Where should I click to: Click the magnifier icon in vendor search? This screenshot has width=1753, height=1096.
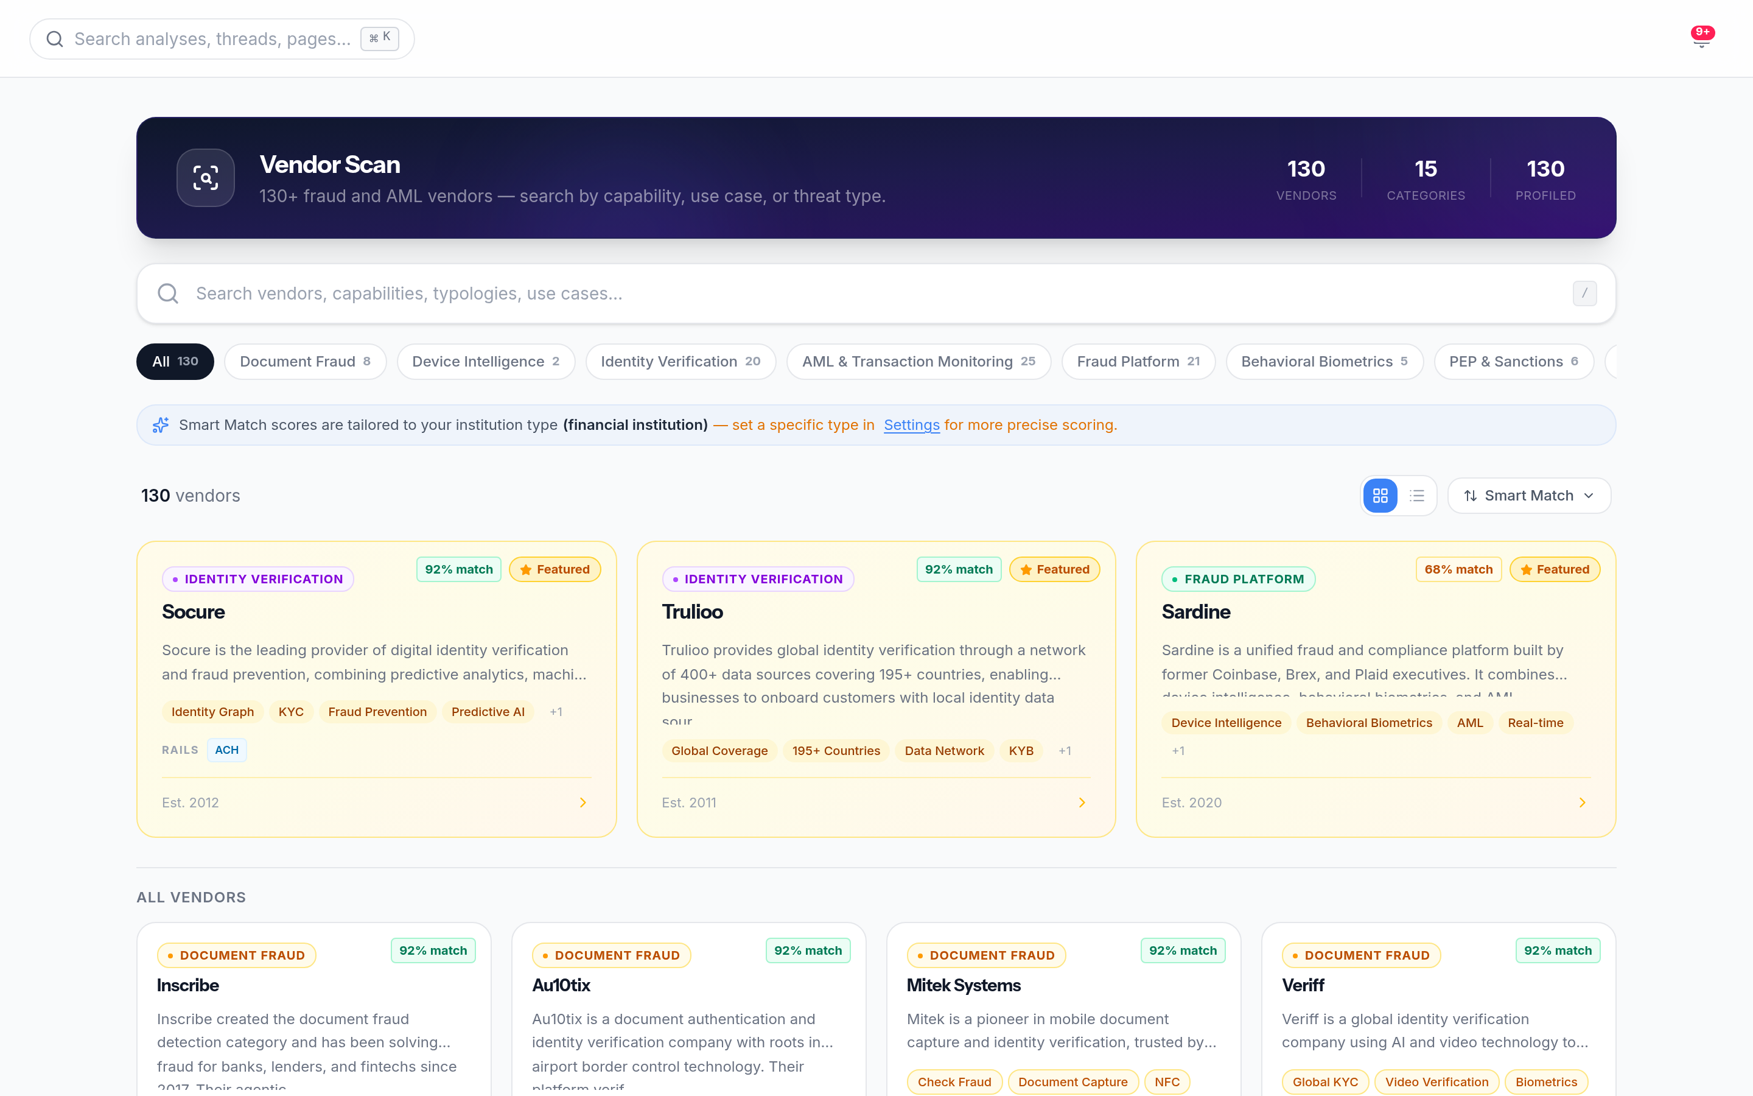pyautogui.click(x=168, y=293)
